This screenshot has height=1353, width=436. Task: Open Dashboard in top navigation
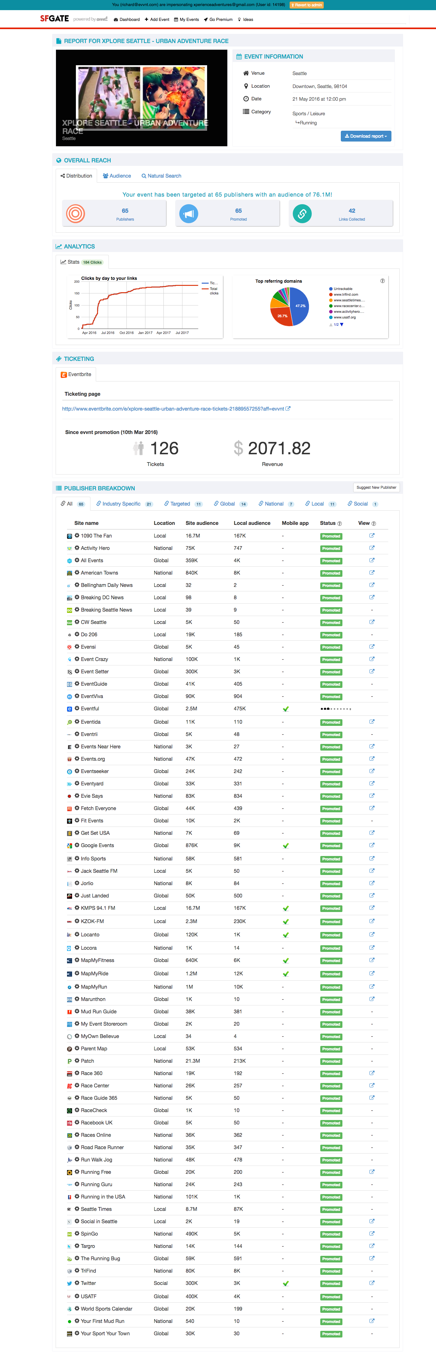126,19
